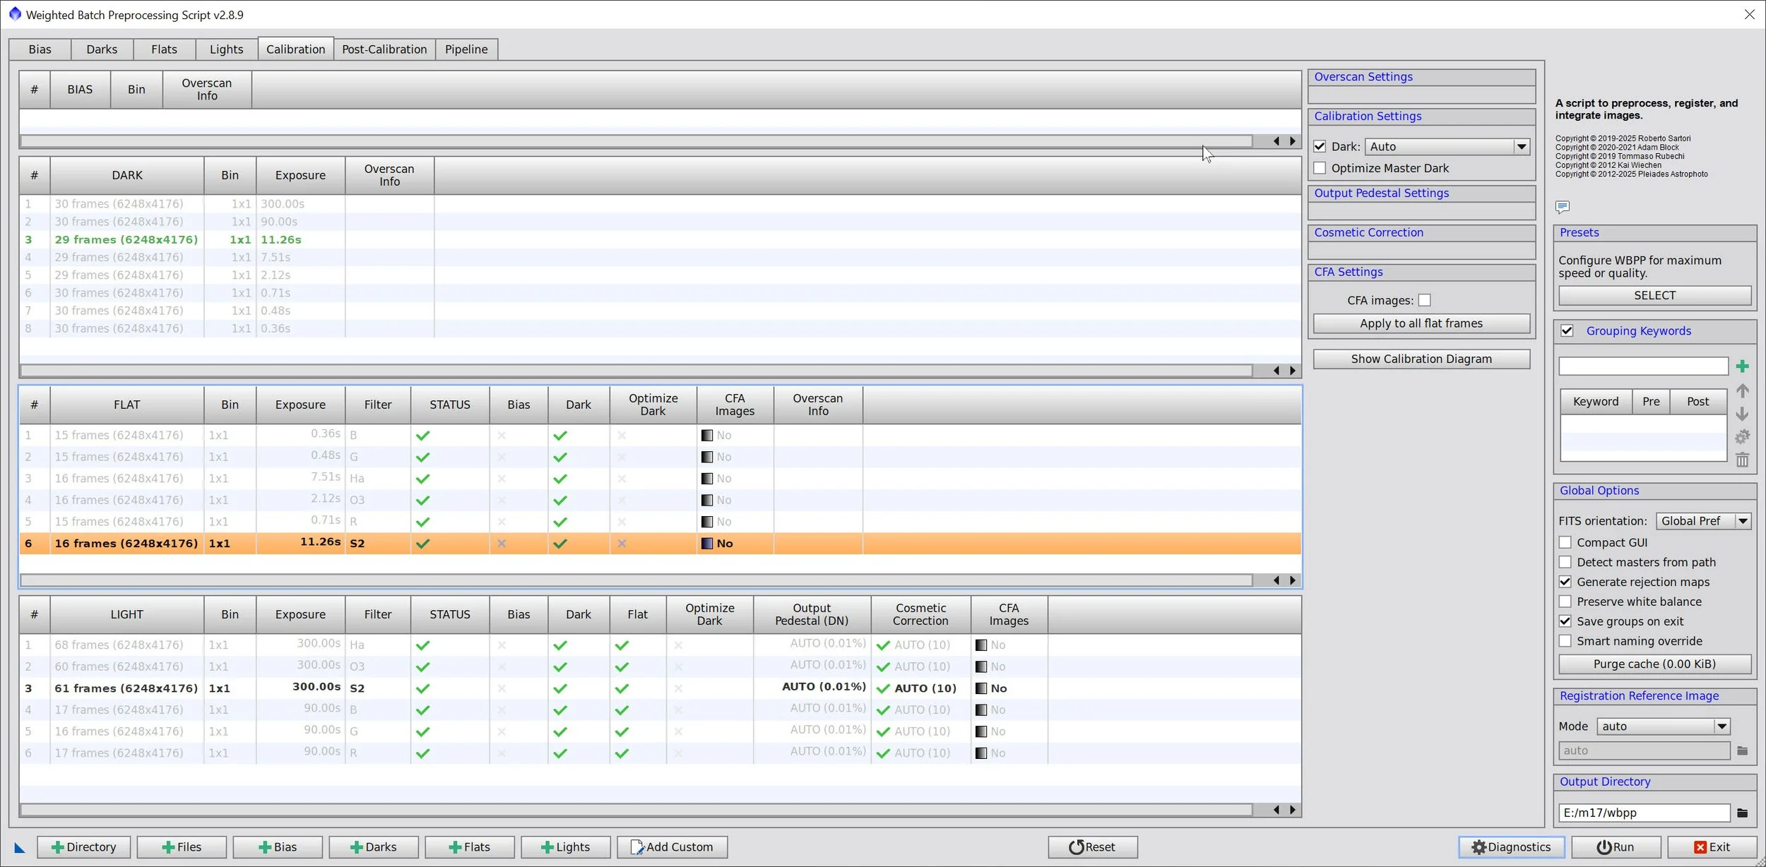Browse for the output directory folder icon
The width and height of the screenshot is (1766, 867).
click(x=1742, y=813)
